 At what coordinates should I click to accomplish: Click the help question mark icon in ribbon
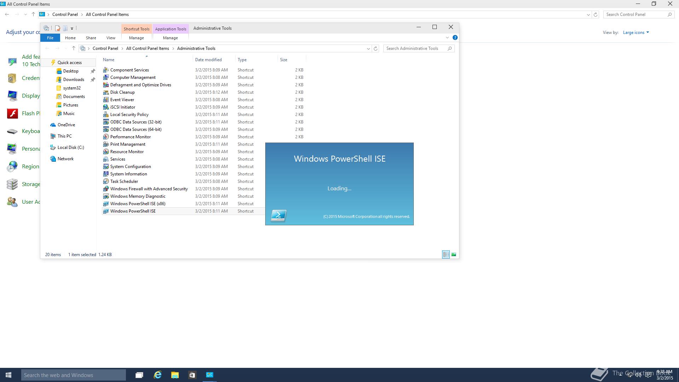coord(455,37)
